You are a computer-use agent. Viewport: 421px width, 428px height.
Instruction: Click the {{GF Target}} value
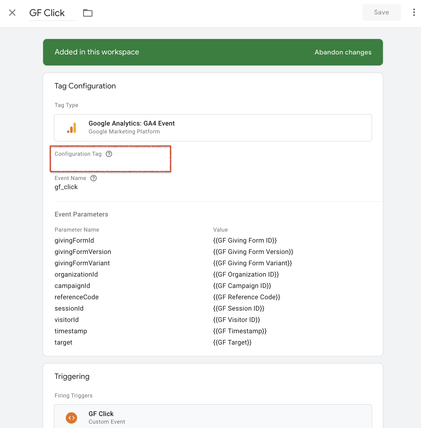pyautogui.click(x=233, y=342)
